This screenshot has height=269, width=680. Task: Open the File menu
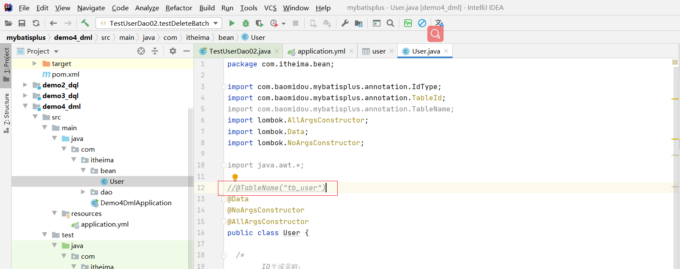[24, 8]
